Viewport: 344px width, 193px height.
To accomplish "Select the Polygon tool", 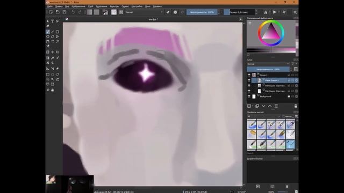I will coord(53,37).
